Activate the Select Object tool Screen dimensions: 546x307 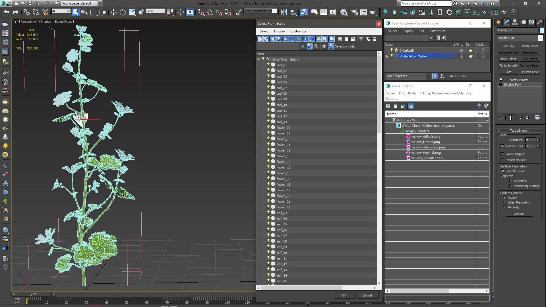75,12
